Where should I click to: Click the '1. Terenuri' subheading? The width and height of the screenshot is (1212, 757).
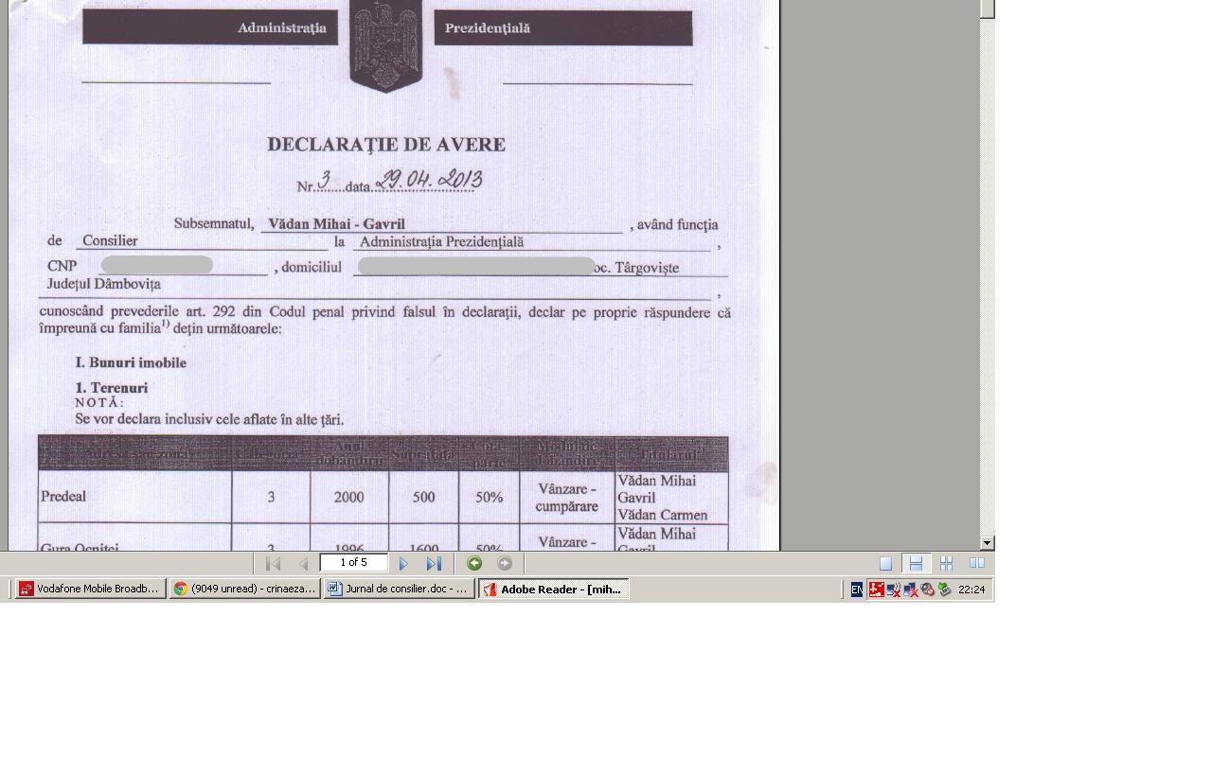click(x=112, y=388)
